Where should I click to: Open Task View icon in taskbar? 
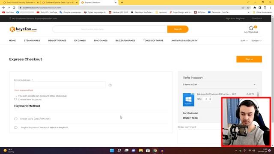coord(126,151)
